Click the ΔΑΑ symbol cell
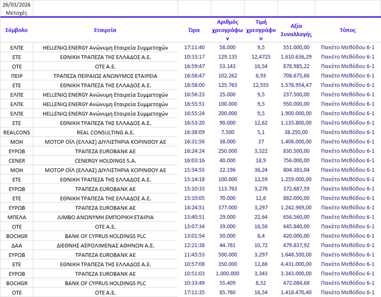The width and height of the screenshot is (381, 297). [x=16, y=246]
